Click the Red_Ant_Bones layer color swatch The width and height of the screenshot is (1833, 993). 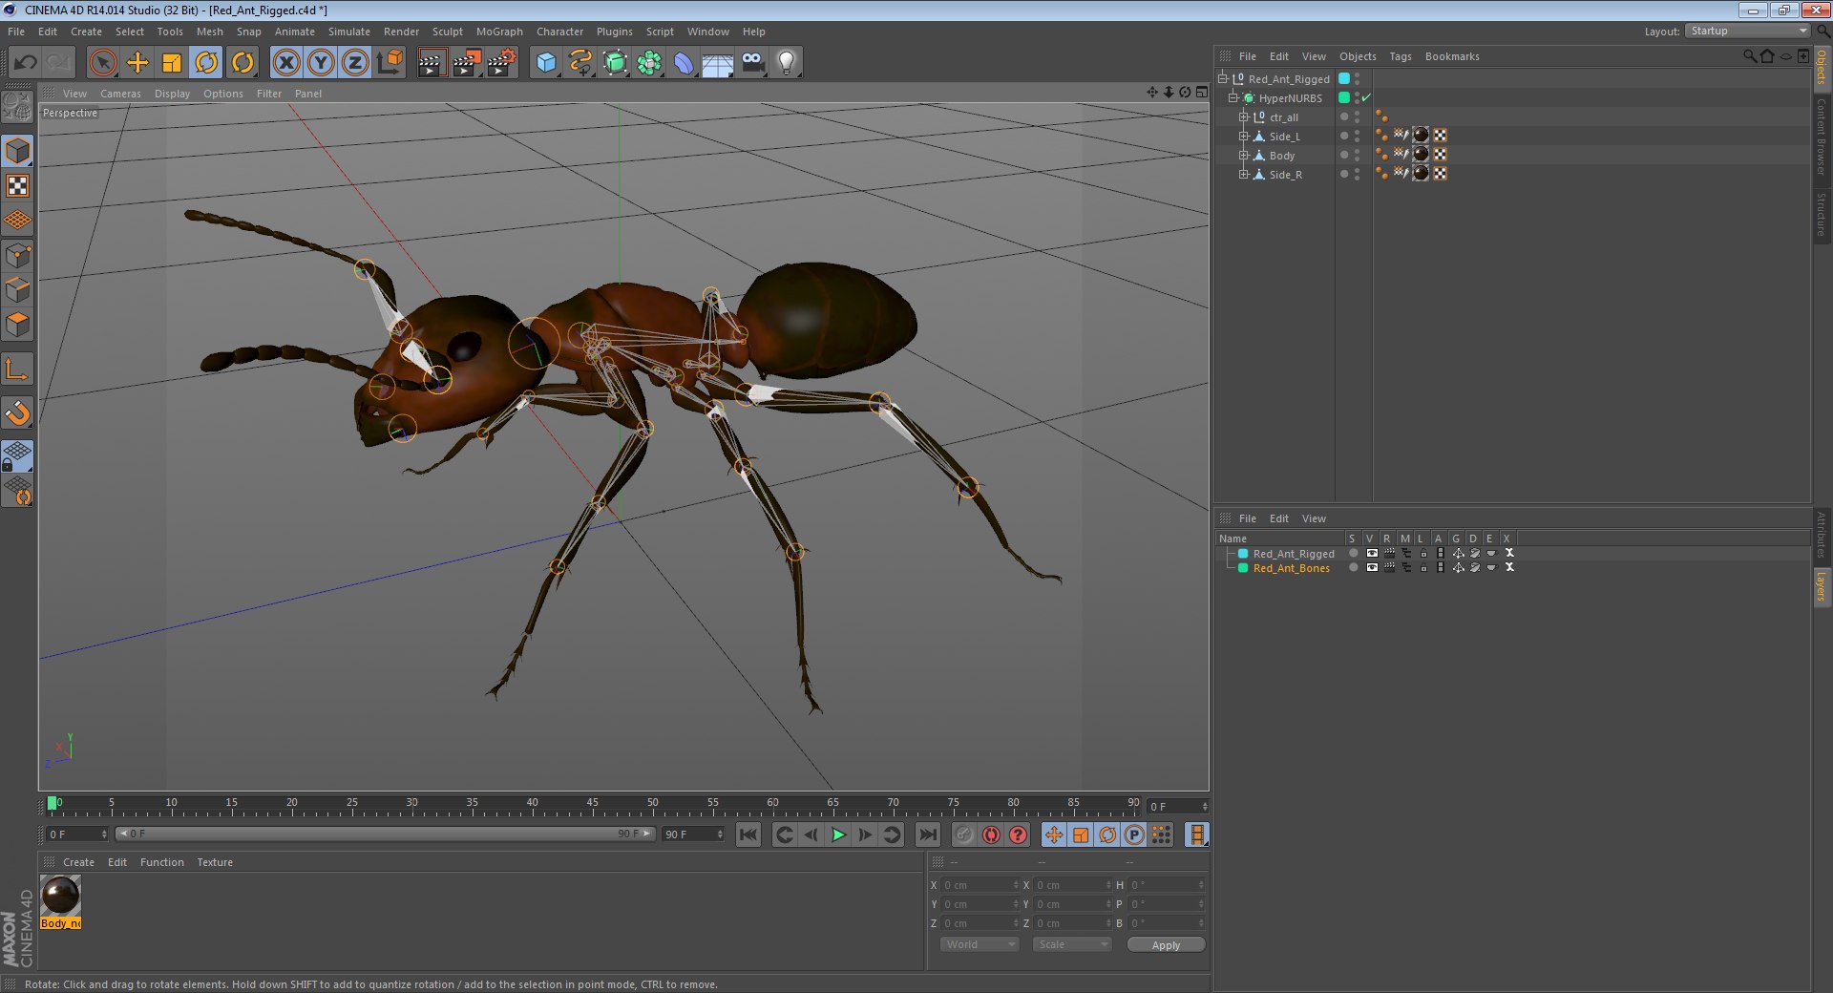click(1243, 567)
